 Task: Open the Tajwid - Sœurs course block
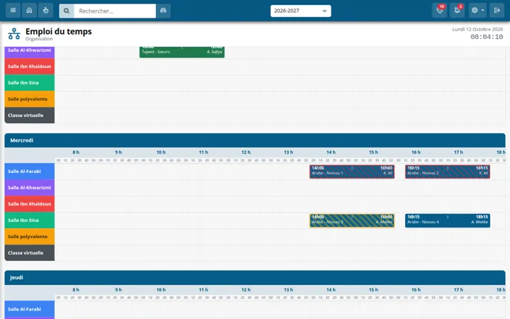click(x=182, y=52)
